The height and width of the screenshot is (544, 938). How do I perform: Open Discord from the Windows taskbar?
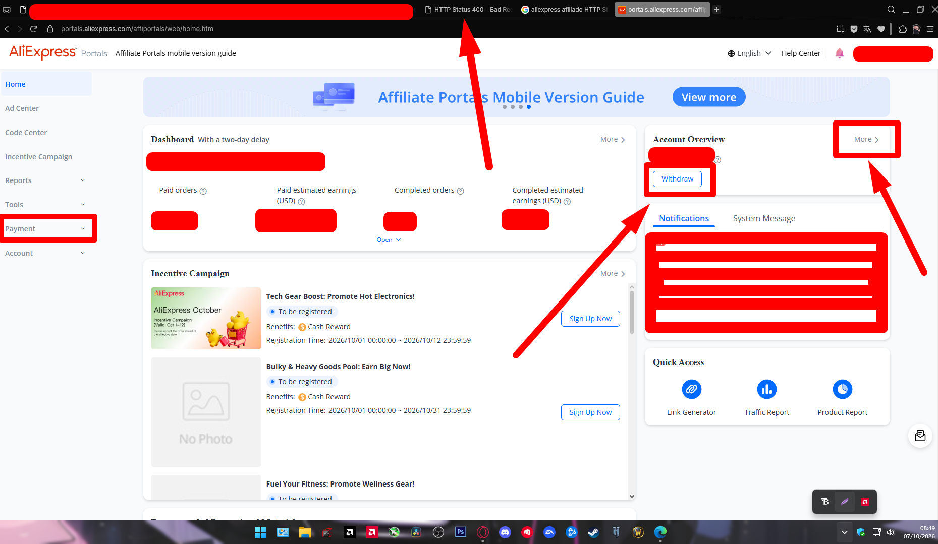click(x=505, y=532)
